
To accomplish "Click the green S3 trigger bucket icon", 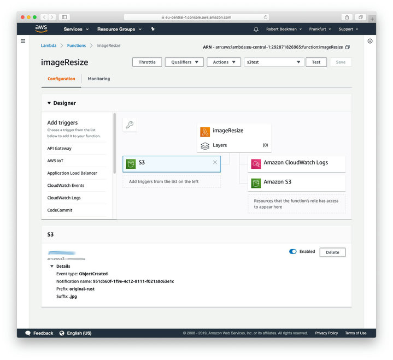I will [x=131, y=164].
